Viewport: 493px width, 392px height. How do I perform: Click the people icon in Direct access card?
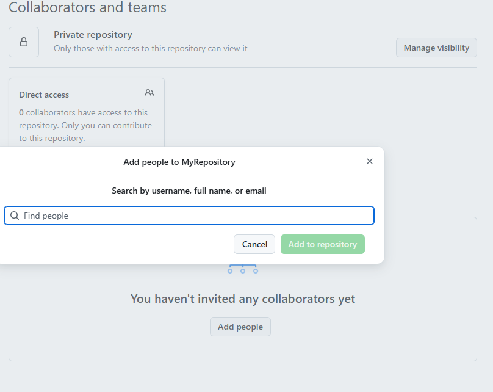coord(149,93)
